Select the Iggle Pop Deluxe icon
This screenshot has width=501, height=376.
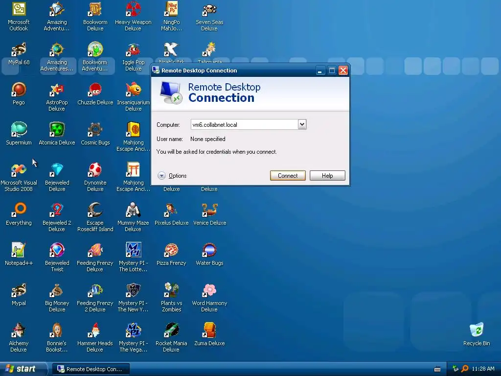click(x=134, y=57)
